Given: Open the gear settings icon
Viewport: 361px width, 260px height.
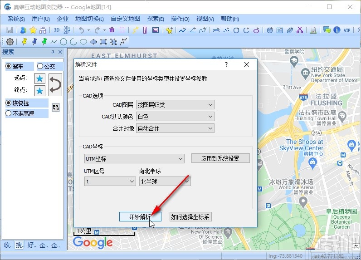Looking at the screenshot, I should 10,42.
